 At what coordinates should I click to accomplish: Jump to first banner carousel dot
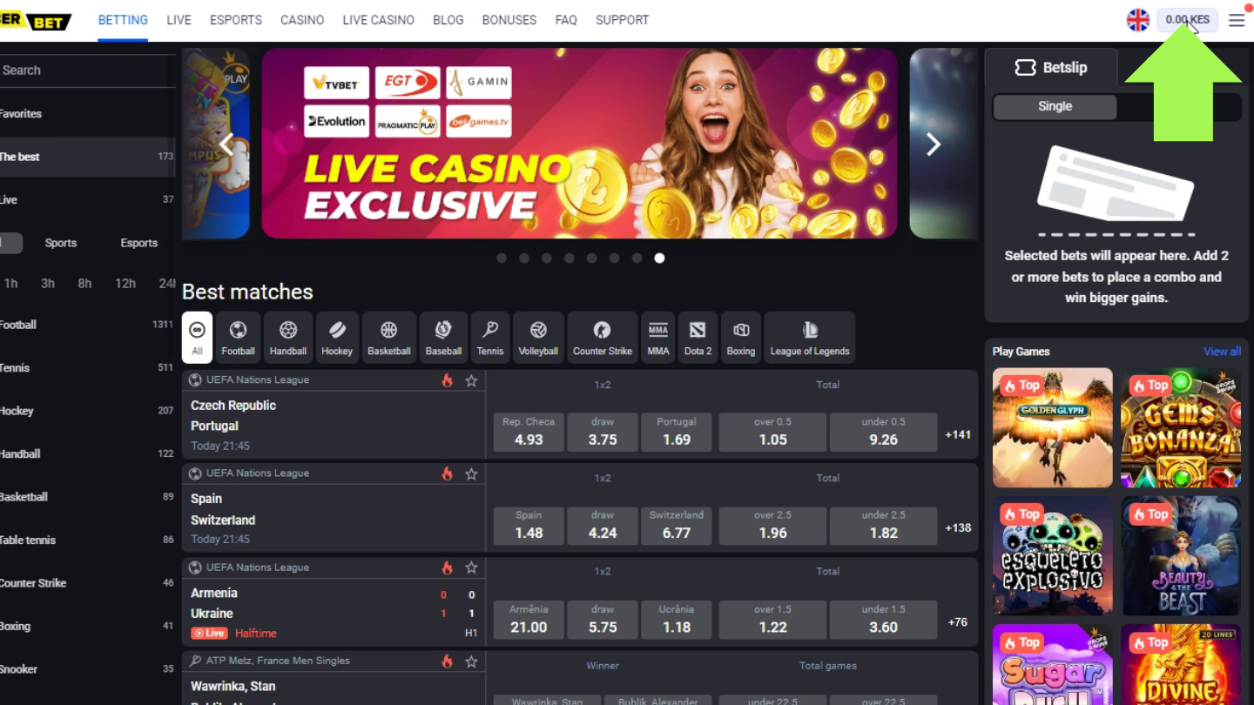pyautogui.click(x=502, y=258)
